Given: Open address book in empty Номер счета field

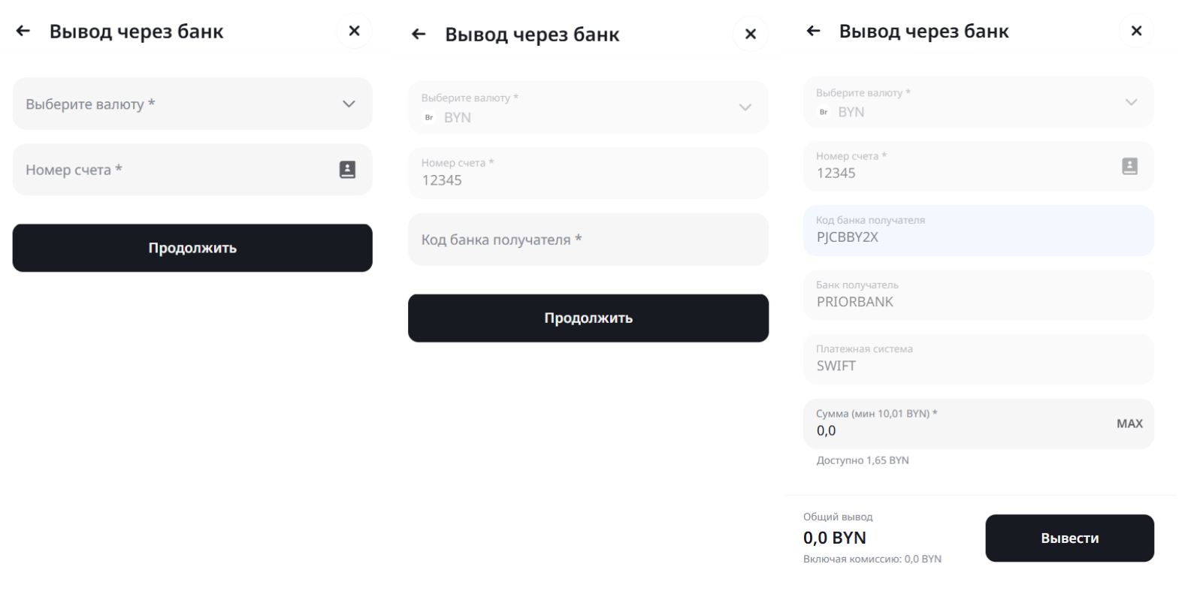Looking at the screenshot, I should coord(347,170).
